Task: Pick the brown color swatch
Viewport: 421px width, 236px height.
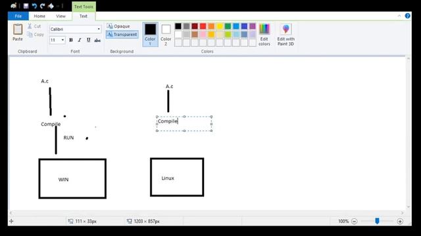Action: (195, 34)
